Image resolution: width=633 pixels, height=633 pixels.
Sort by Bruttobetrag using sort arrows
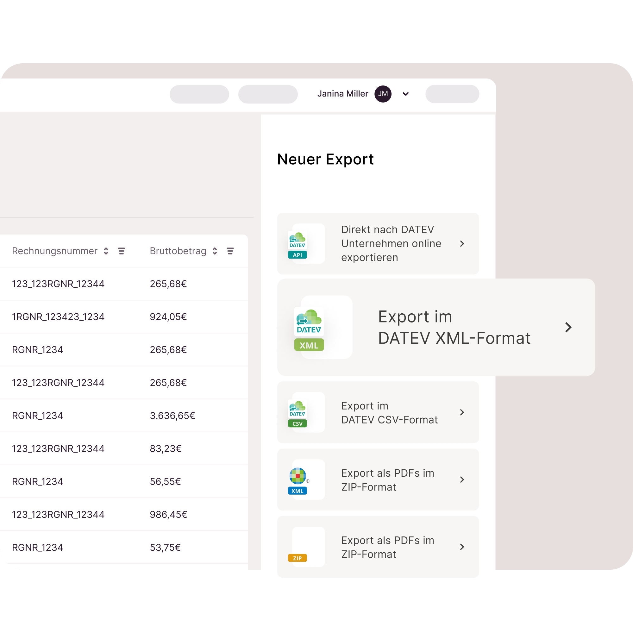[x=215, y=251]
